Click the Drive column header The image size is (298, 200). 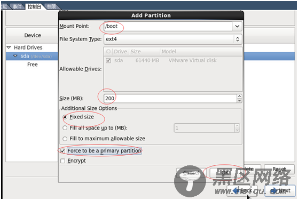[120, 52]
